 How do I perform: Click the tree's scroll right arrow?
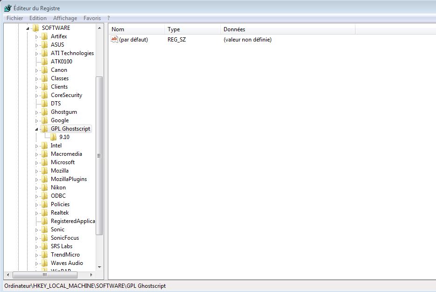(91, 275)
